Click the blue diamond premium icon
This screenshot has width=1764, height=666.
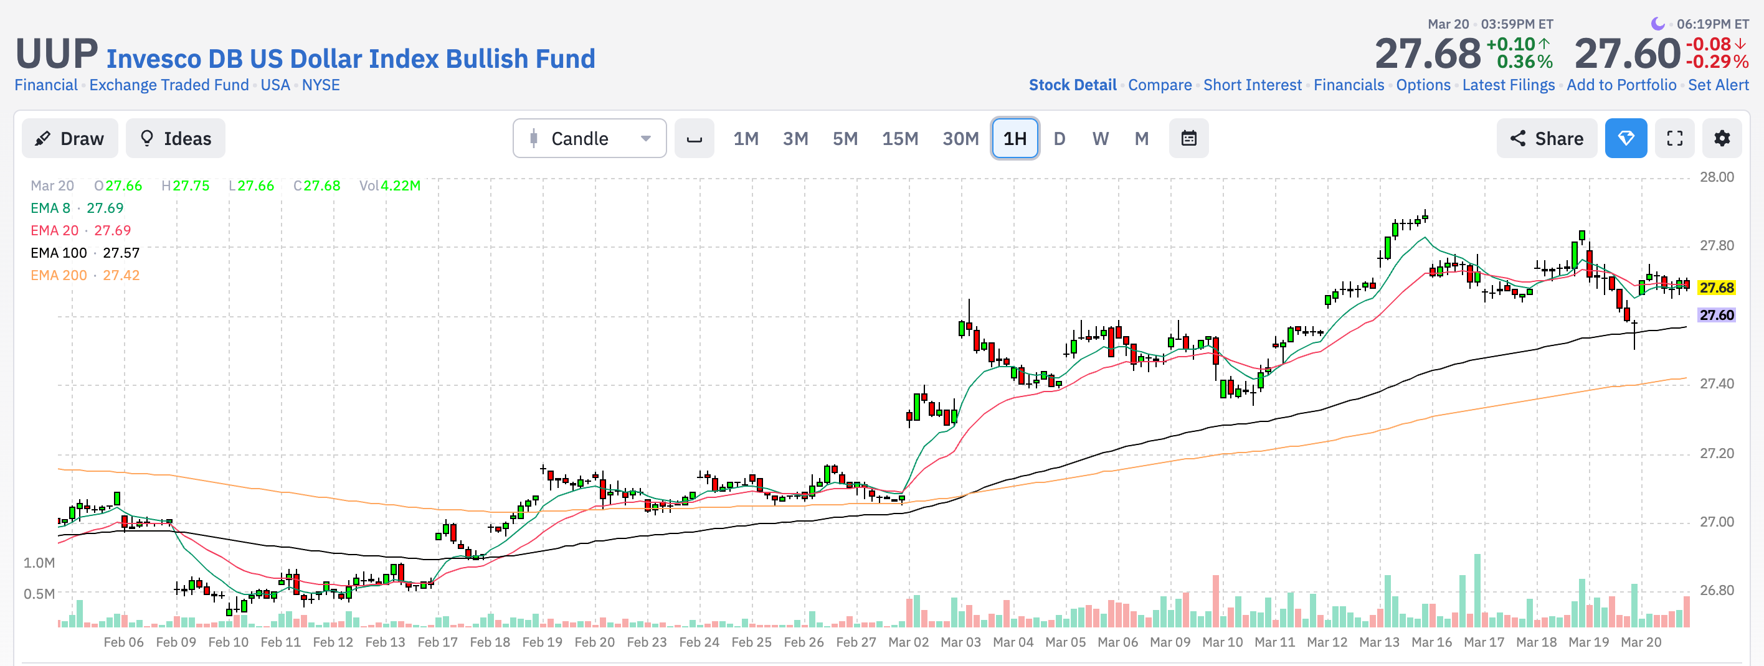[1626, 138]
